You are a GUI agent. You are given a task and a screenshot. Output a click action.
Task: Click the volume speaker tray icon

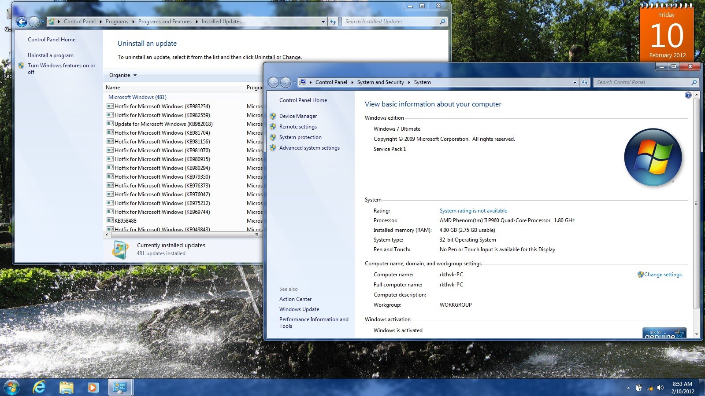tap(660, 388)
